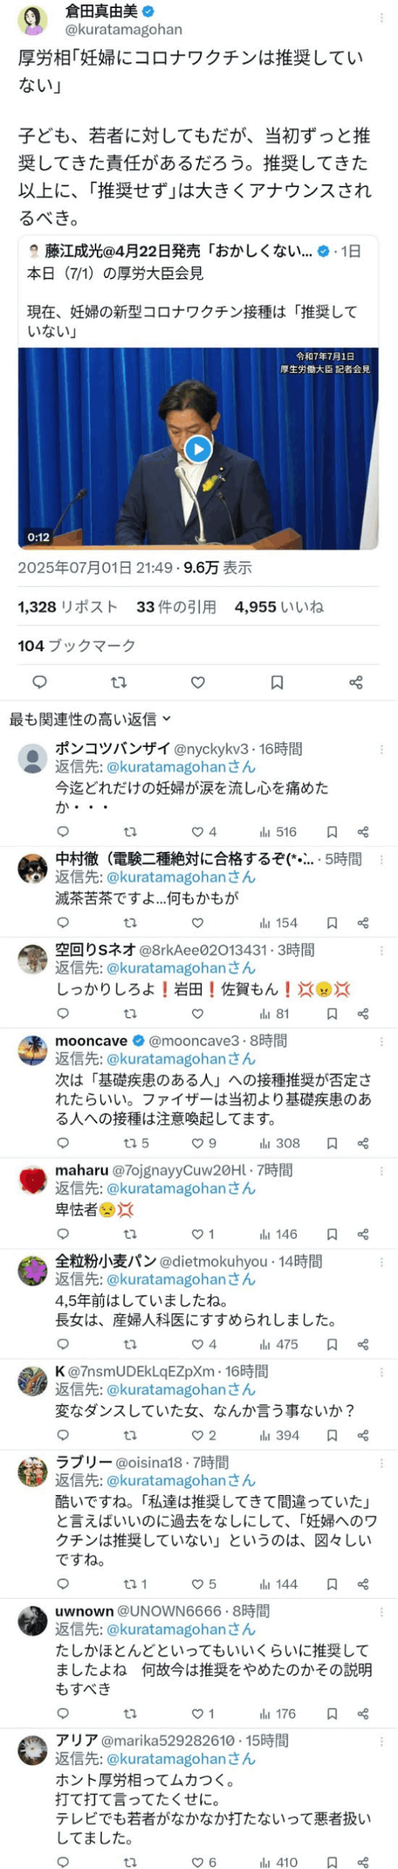Image resolution: width=398 pixels, height=1869 pixels.
Task: Play the embedded press conference video
Action: [x=198, y=449]
